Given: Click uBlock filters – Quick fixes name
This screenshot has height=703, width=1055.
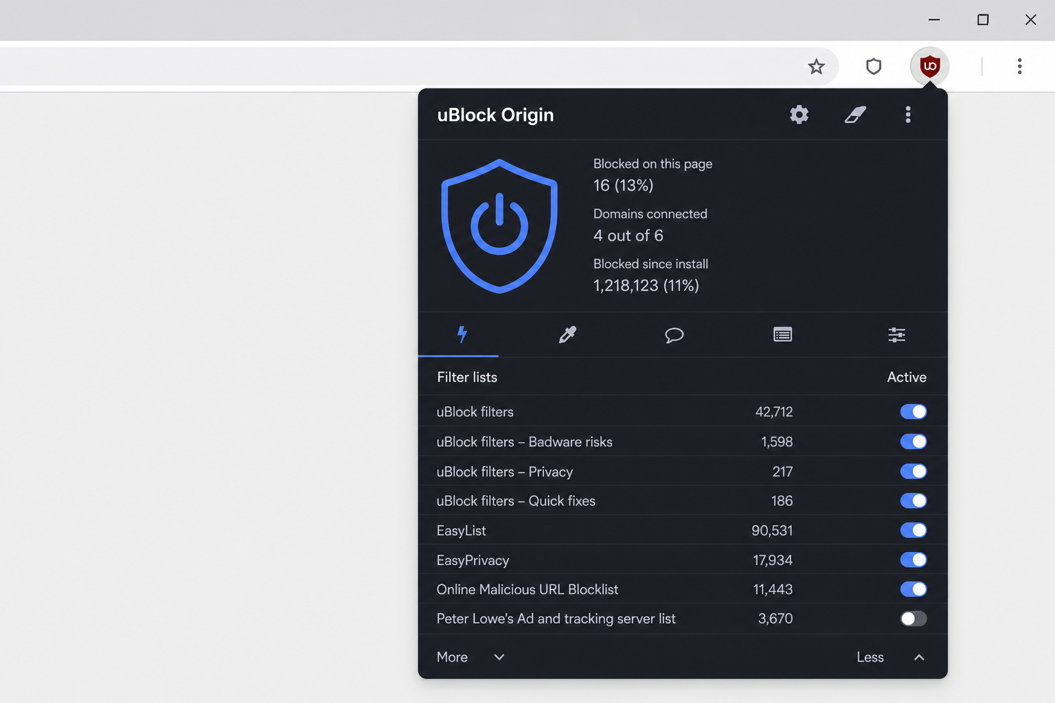Looking at the screenshot, I should (516, 501).
